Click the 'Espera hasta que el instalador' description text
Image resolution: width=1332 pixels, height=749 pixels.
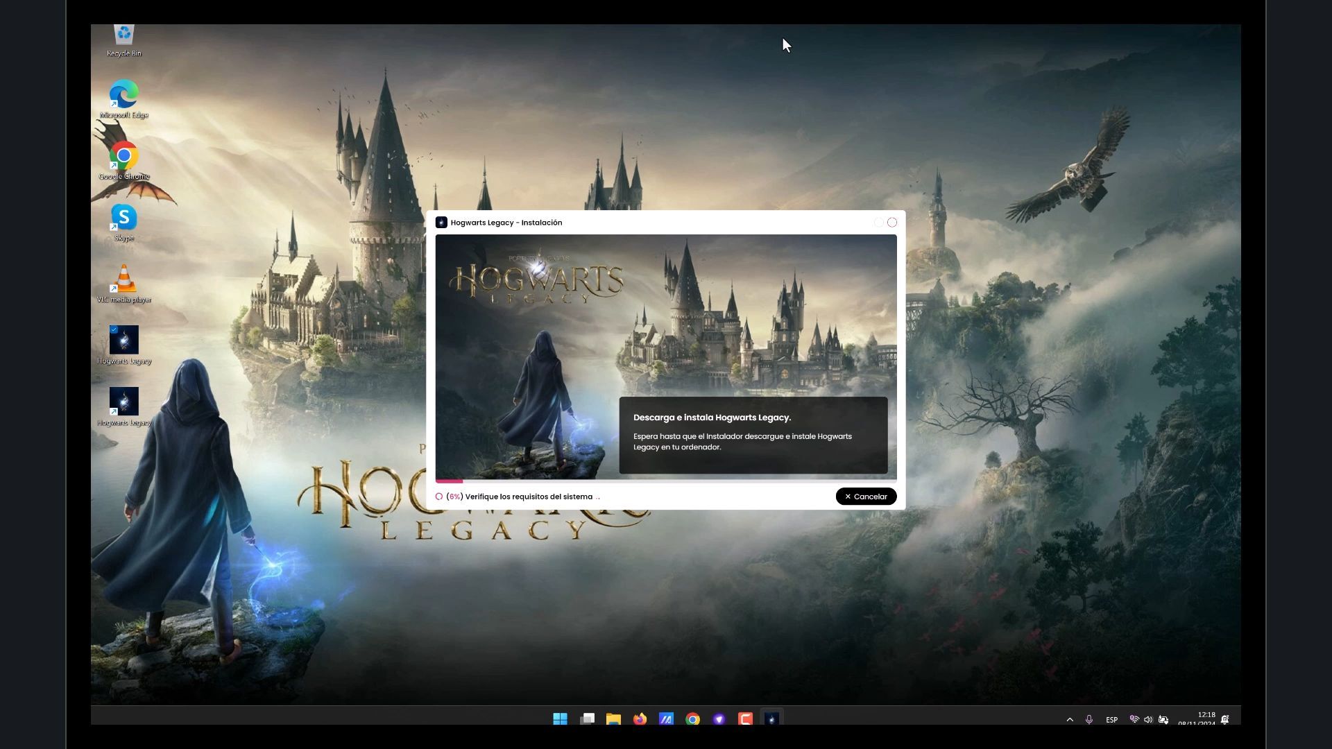[x=742, y=442]
